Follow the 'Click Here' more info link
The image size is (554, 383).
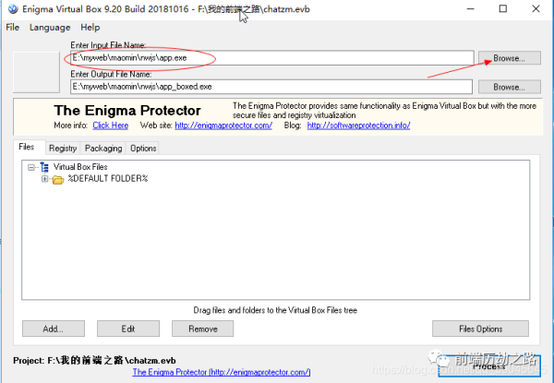point(110,126)
